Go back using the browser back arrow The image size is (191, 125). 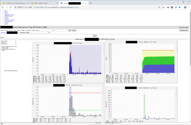pos(3,7)
